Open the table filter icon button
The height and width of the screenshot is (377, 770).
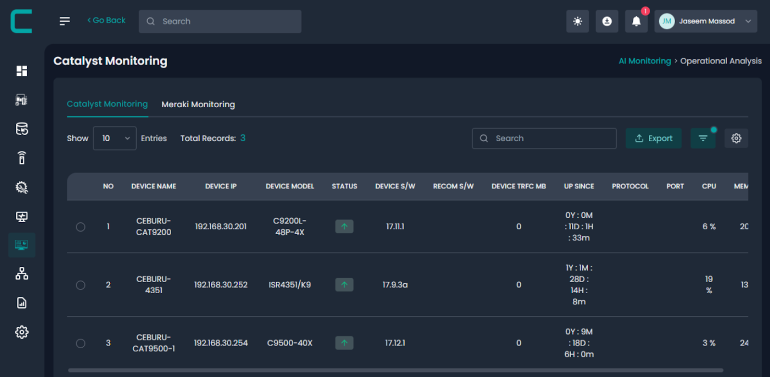(x=703, y=138)
